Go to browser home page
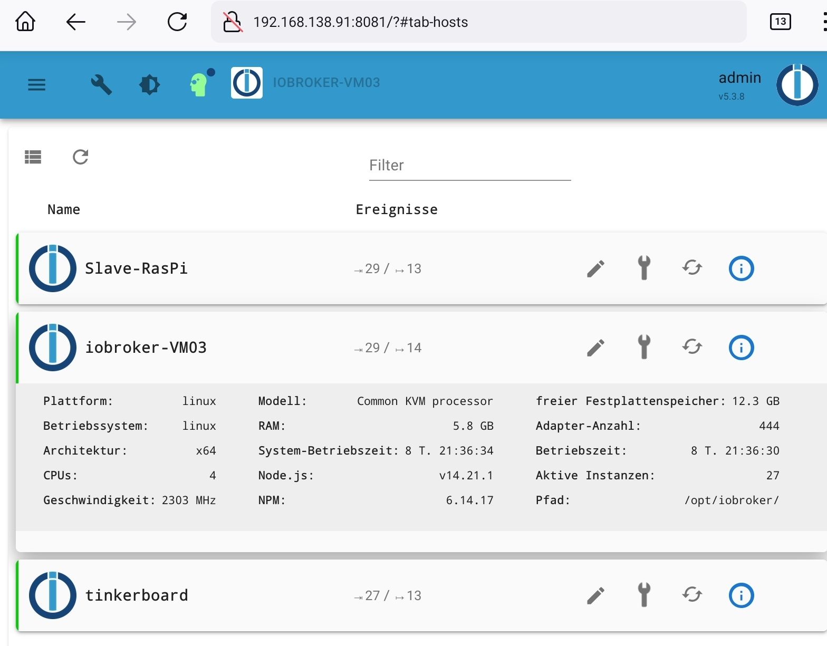827x646 pixels. 25,22
